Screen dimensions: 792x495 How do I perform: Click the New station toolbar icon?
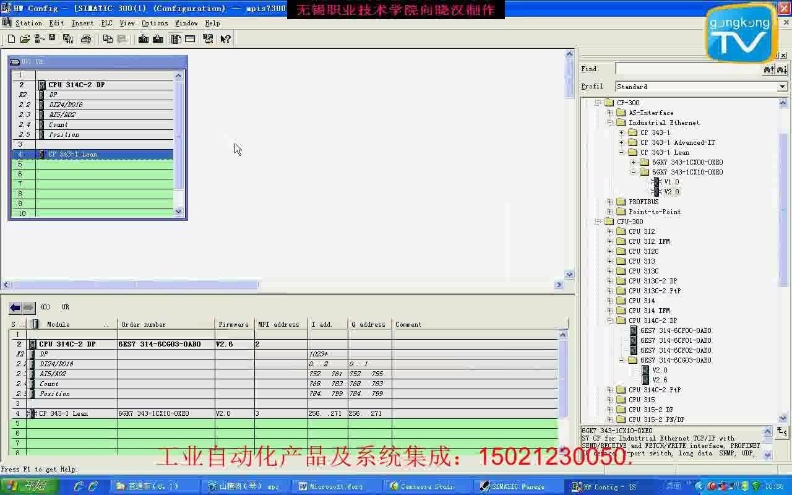11,39
